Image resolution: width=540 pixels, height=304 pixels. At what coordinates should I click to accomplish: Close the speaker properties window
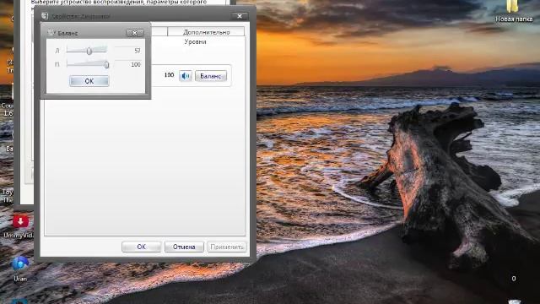click(x=240, y=16)
